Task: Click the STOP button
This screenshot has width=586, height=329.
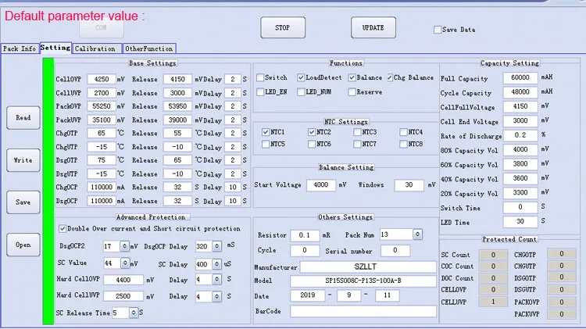Action: click(283, 27)
